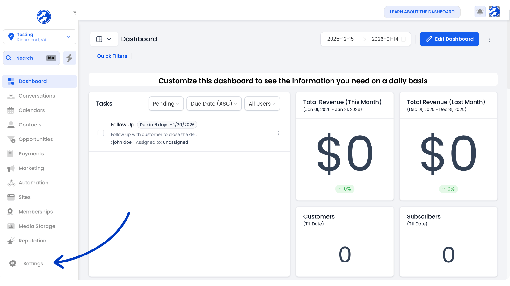Open the Follow Up task three-dot menu
Viewport: 510px width, 286px height.
278,133
